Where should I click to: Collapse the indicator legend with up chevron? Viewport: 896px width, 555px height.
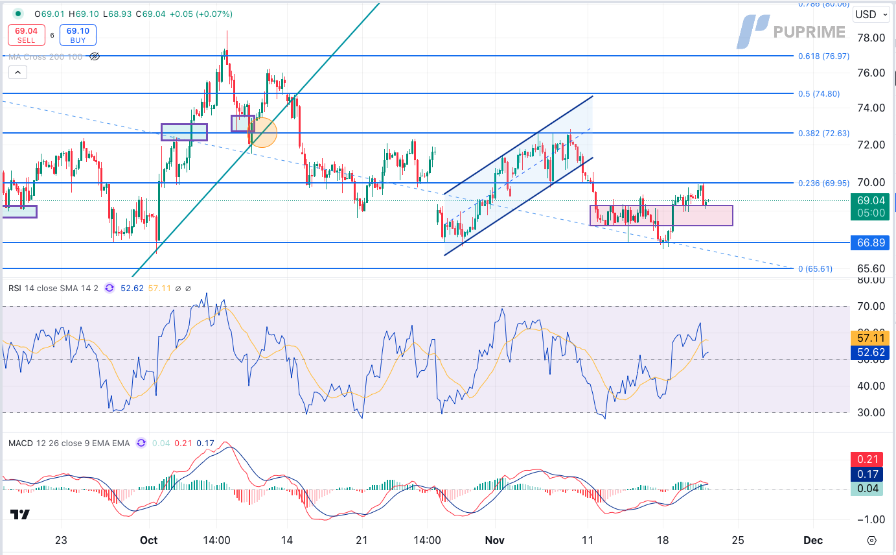[17, 72]
